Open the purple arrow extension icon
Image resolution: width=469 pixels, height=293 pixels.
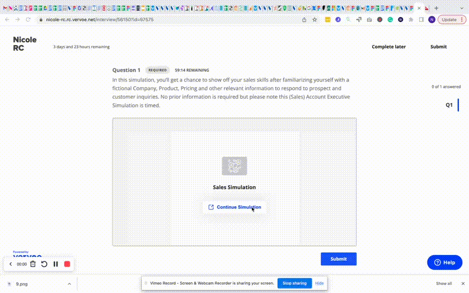click(338, 20)
